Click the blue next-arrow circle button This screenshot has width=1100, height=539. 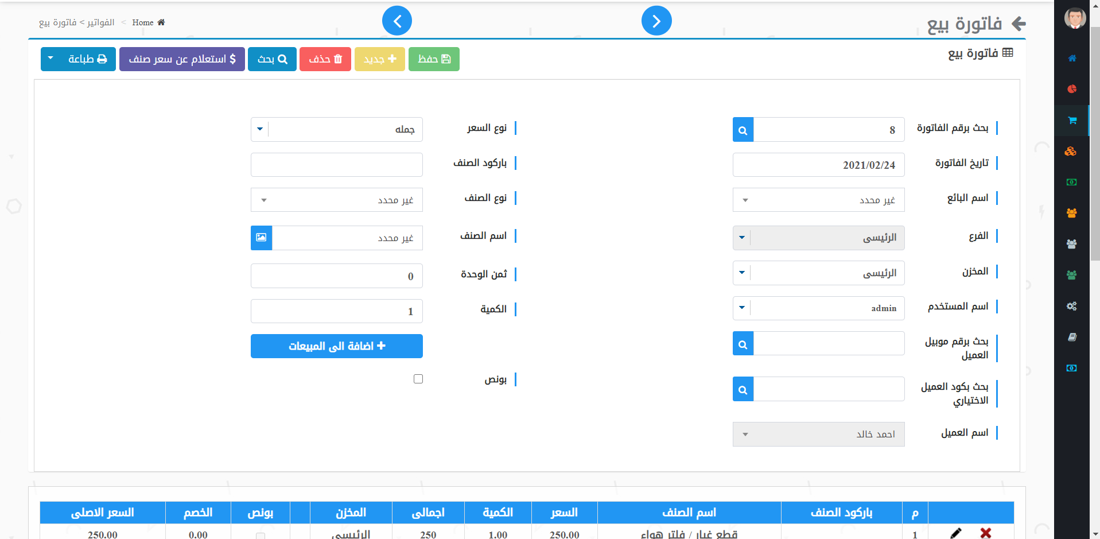656,21
